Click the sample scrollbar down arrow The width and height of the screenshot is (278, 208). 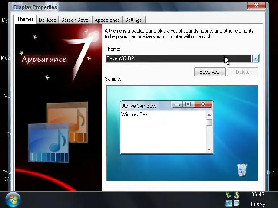coord(209,150)
